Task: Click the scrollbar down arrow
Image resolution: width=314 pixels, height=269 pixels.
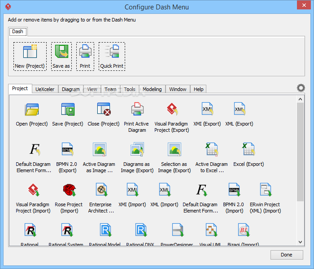Action: [x=300, y=242]
